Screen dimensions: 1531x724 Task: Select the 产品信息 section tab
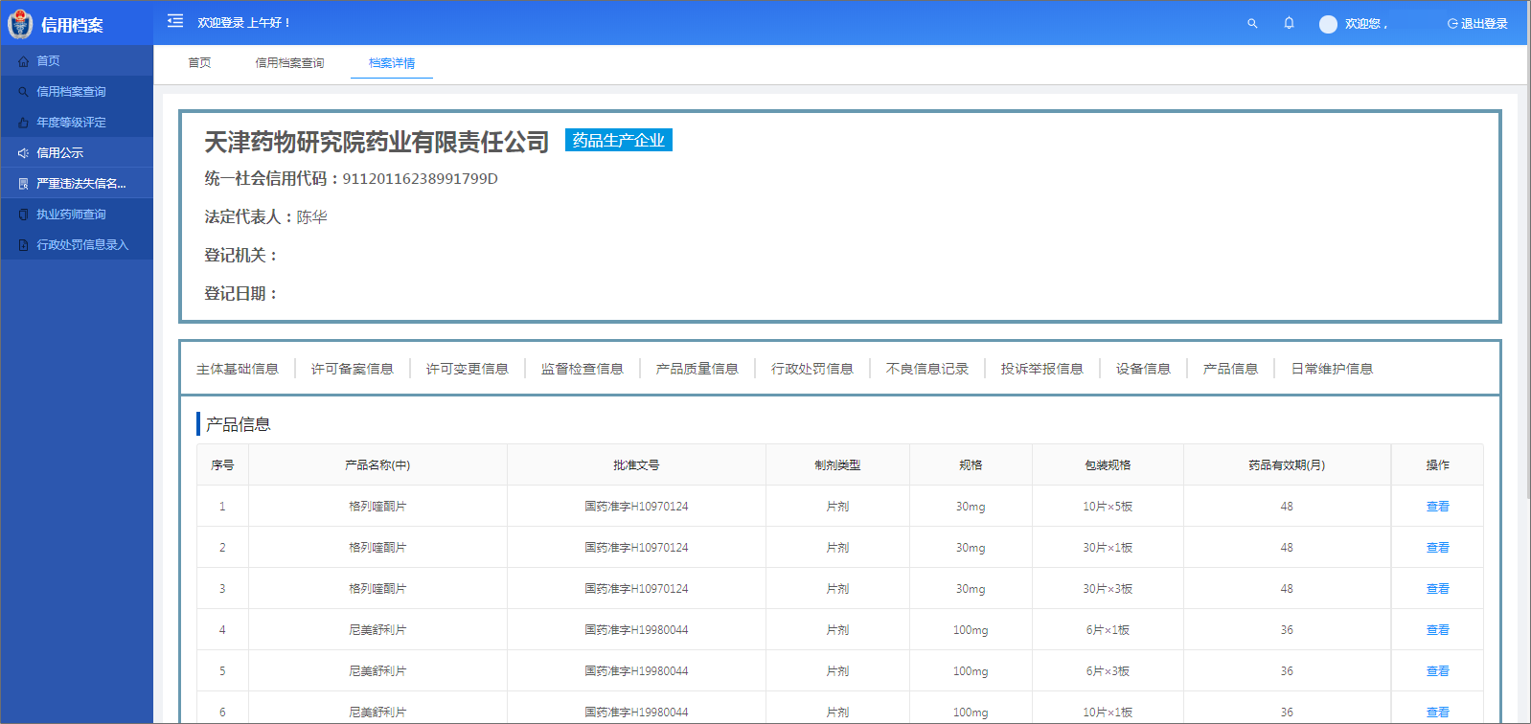tap(1230, 369)
